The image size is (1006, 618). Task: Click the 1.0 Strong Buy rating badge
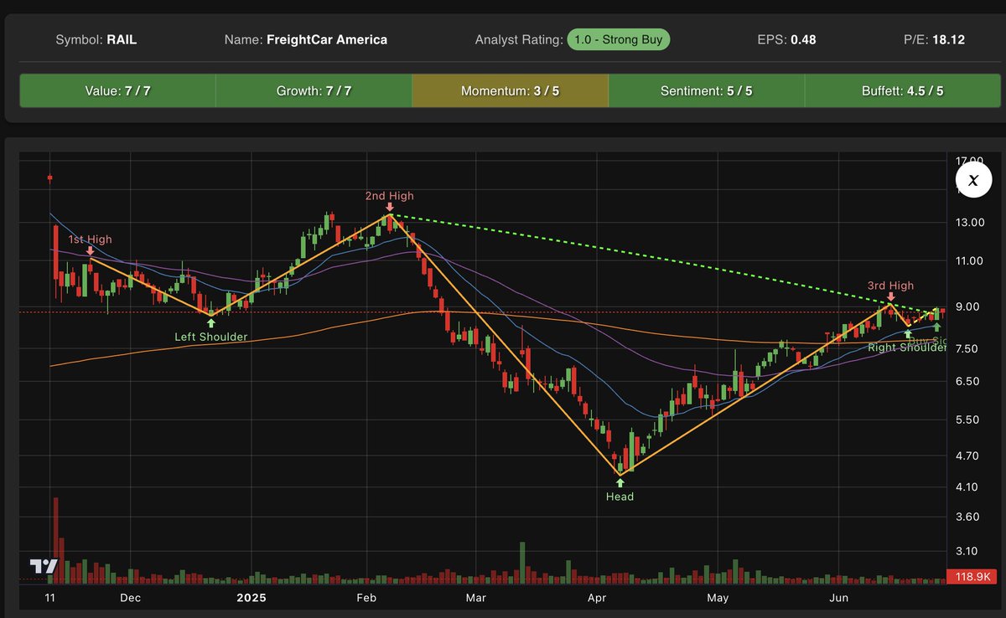[618, 39]
